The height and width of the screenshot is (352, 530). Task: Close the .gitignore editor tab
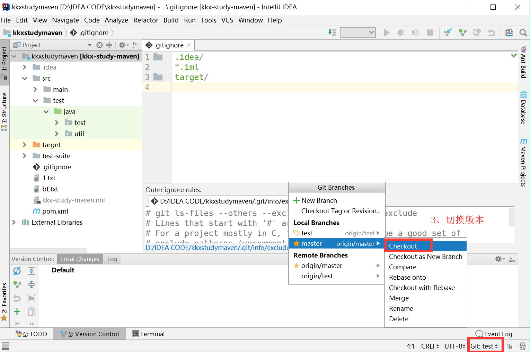[x=189, y=45]
